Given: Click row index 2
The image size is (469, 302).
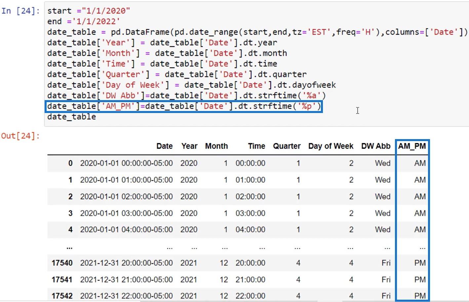Looking at the screenshot, I should (x=70, y=197).
